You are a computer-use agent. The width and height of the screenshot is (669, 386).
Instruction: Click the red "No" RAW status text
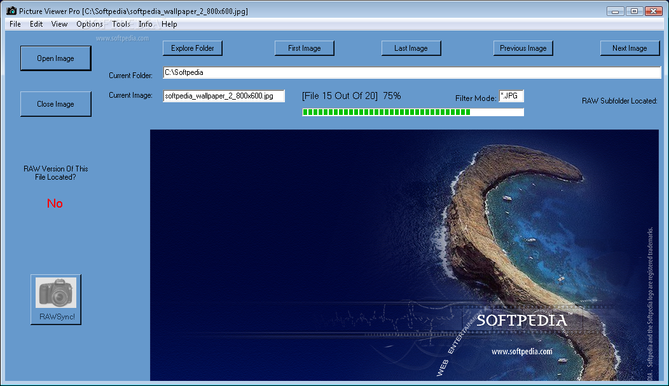[x=55, y=204]
